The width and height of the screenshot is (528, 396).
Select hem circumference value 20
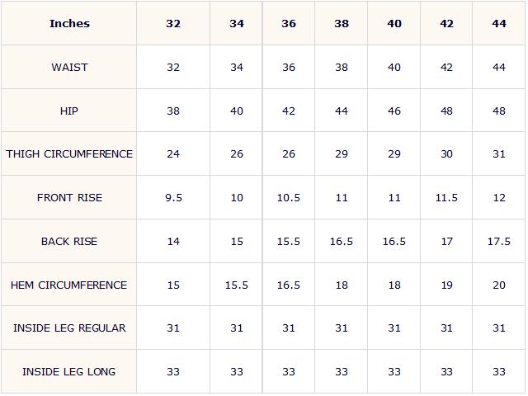pos(499,285)
